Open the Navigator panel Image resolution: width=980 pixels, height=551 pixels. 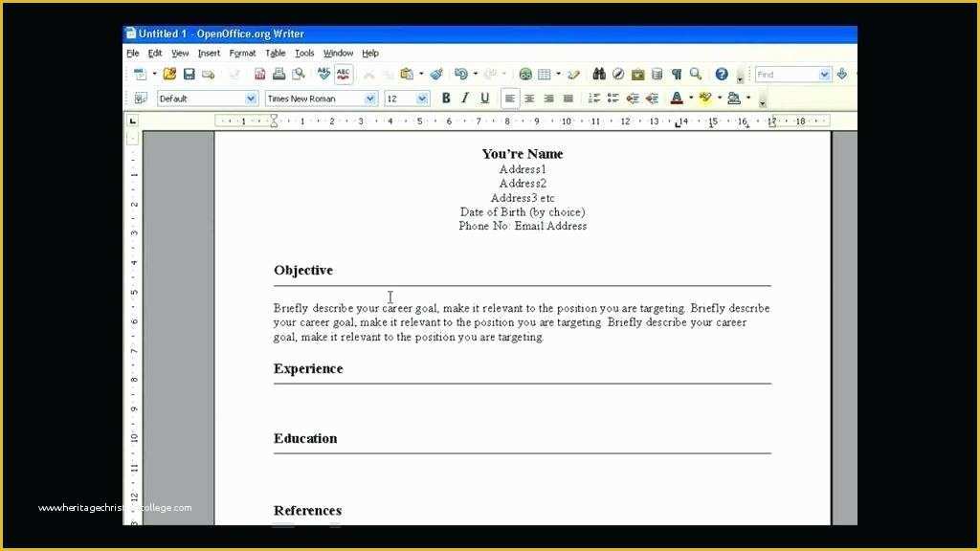[617, 74]
